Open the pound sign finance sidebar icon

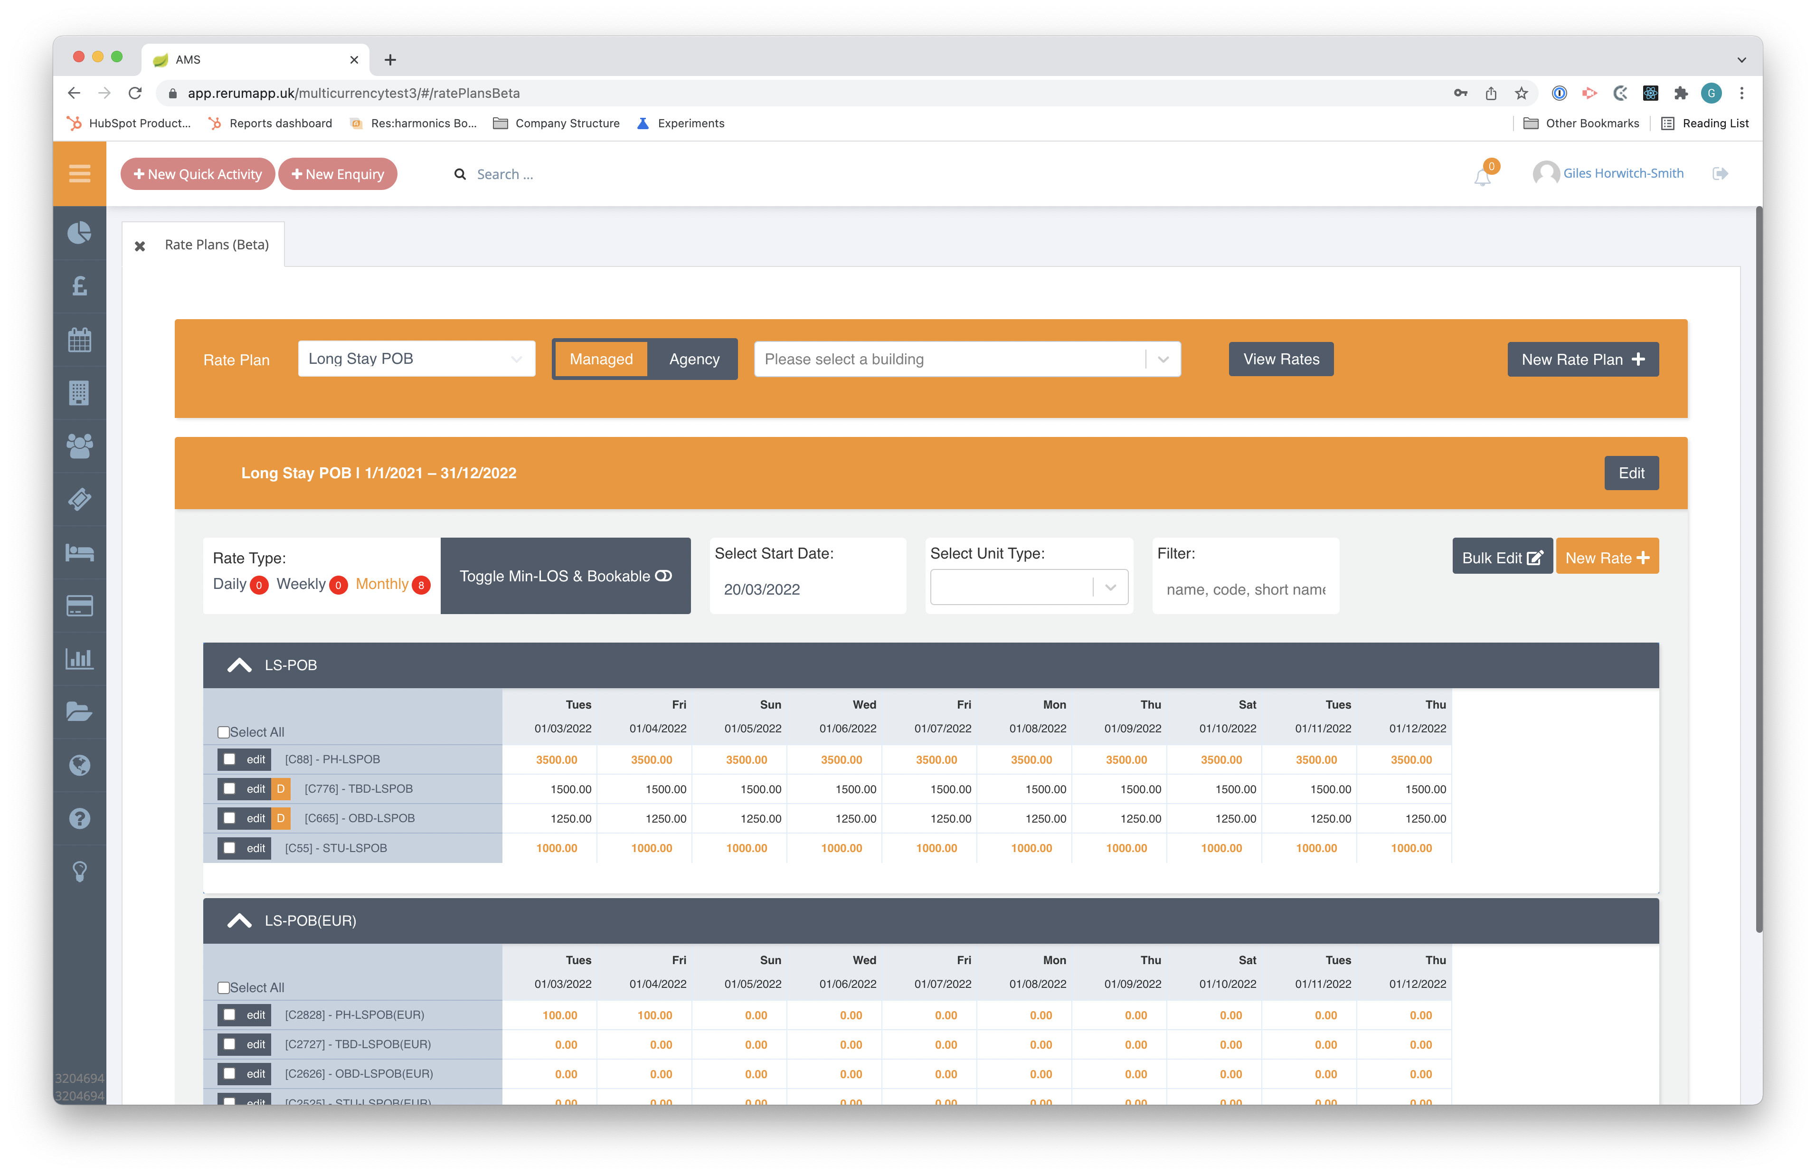[x=79, y=286]
